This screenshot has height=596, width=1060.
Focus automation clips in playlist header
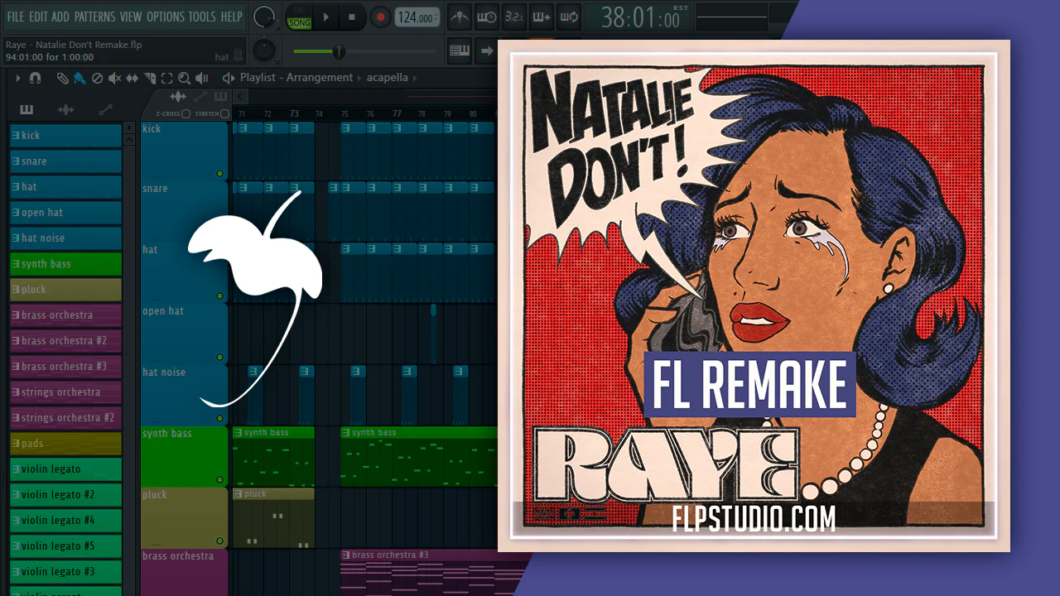200,97
